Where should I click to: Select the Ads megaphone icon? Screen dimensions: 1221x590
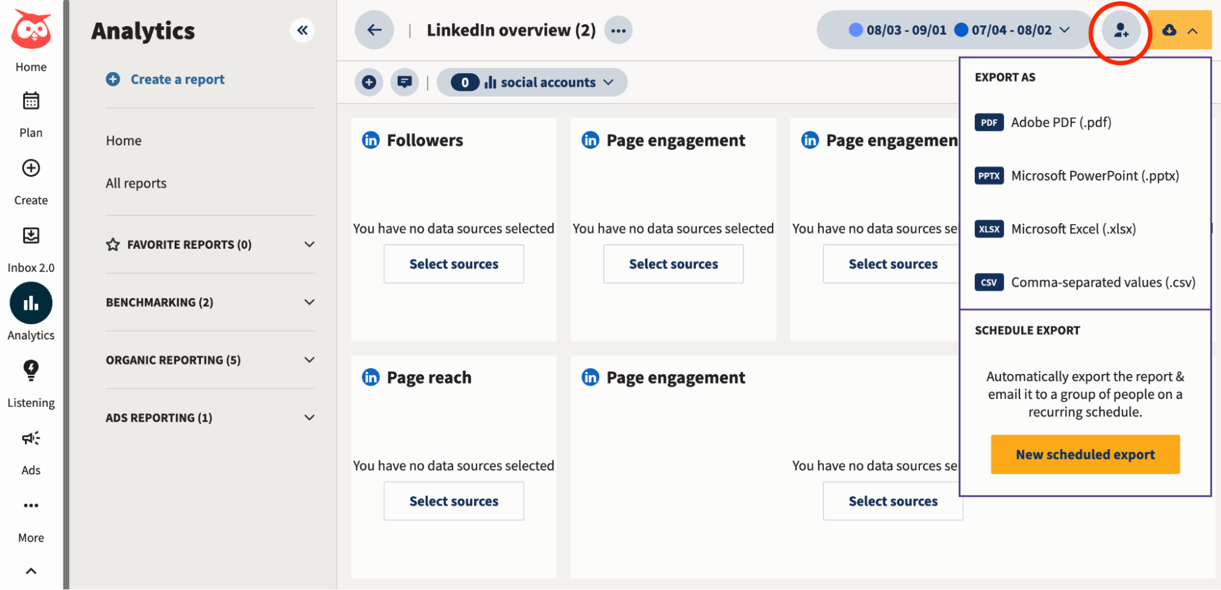click(x=31, y=437)
